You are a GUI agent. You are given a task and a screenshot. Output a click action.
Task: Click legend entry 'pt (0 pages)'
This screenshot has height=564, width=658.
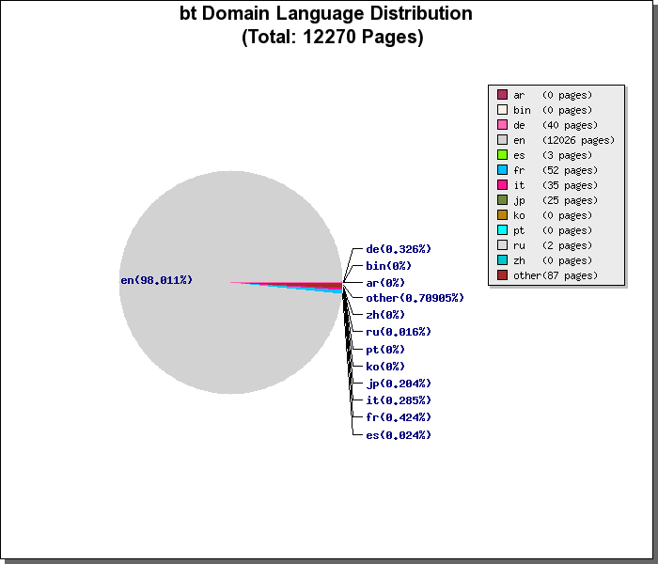[544, 230]
